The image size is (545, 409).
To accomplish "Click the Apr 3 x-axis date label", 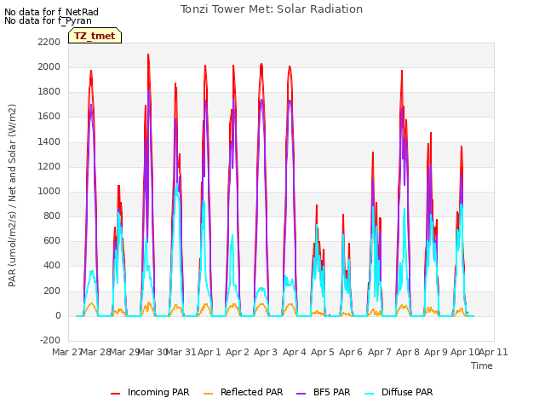I will 266,352.
